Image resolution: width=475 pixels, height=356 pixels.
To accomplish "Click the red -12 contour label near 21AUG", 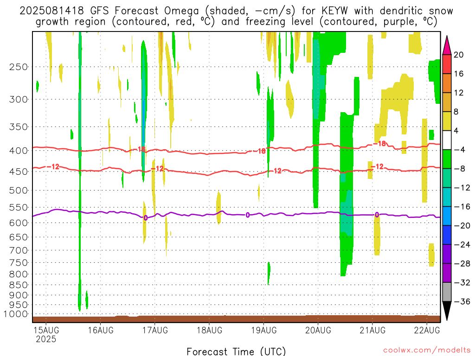I will tap(378, 166).
